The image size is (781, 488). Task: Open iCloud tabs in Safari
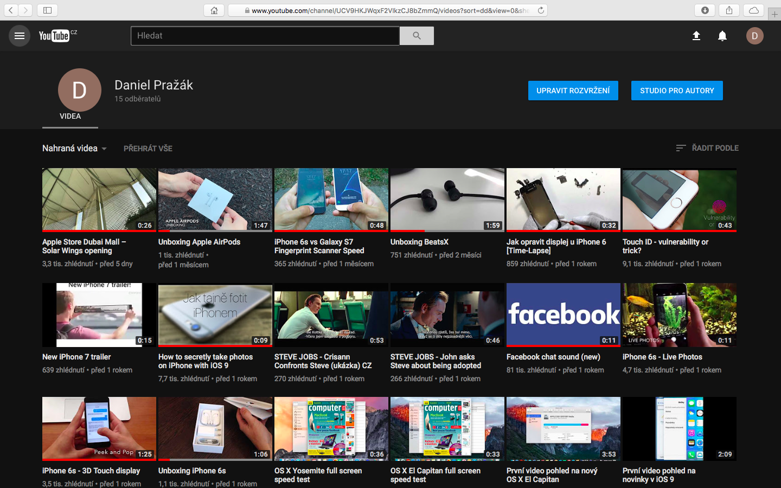click(754, 10)
